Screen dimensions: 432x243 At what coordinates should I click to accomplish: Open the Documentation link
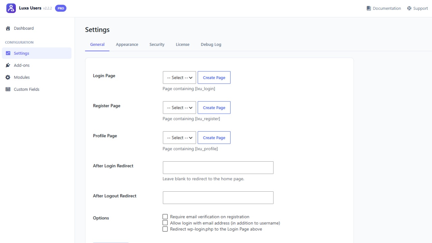384,8
